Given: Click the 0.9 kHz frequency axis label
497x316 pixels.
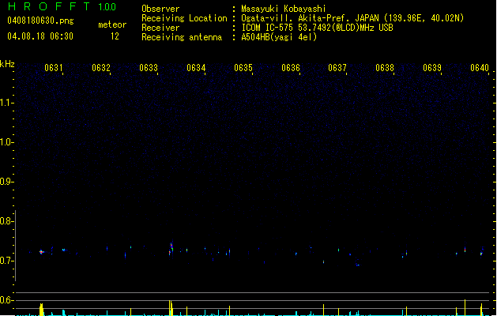Looking at the screenshot, I should (x=6, y=182).
